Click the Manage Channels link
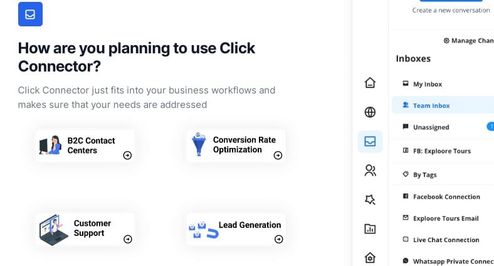494x266 pixels. pos(469,41)
